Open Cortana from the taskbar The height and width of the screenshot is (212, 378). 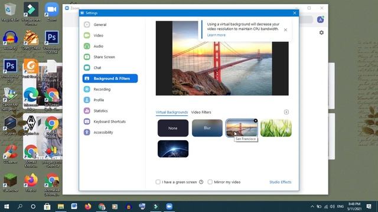(x=33, y=207)
